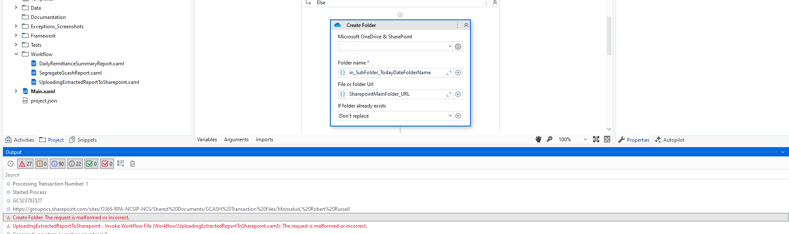Toggle the trace filter showing 22
This screenshot has height=234, width=789.
[75, 164]
